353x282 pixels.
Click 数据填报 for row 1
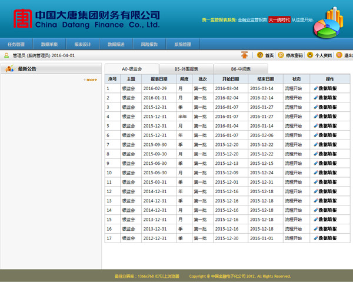325,88
